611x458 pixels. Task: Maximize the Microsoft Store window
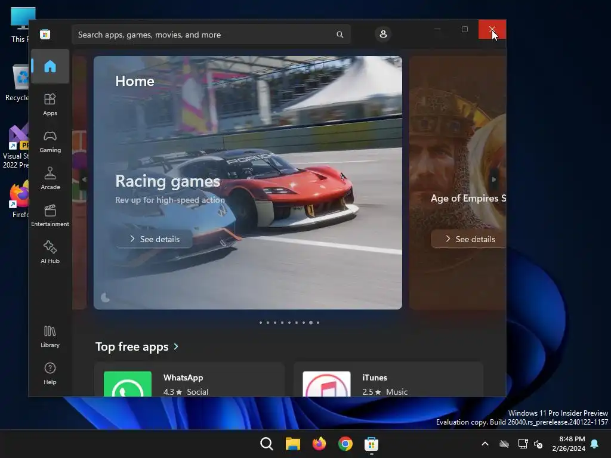click(464, 29)
